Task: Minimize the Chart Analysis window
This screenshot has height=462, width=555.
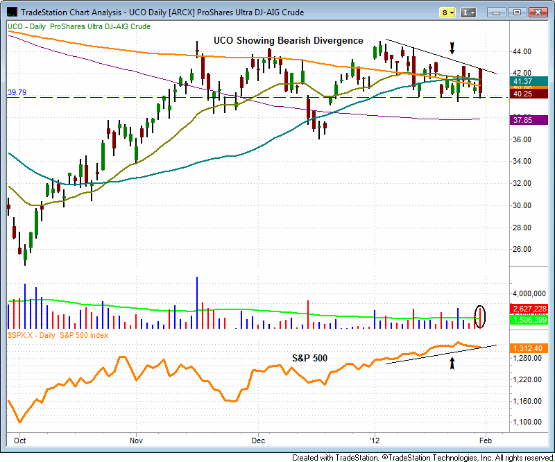Action: [x=496, y=12]
